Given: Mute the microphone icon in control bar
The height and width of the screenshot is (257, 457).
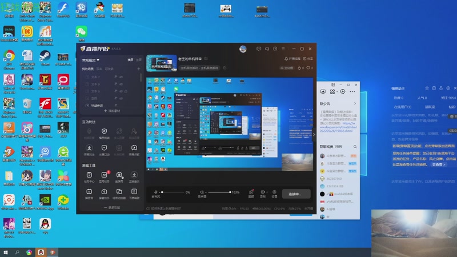Looking at the screenshot, I should (156, 192).
